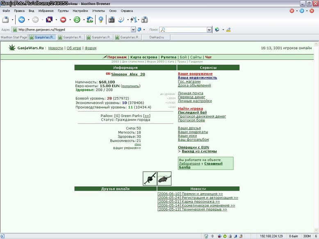The image size is (319, 239).
Task: Click the page vertical scrollbar up arrow
Action: pyautogui.click(x=316, y=44)
